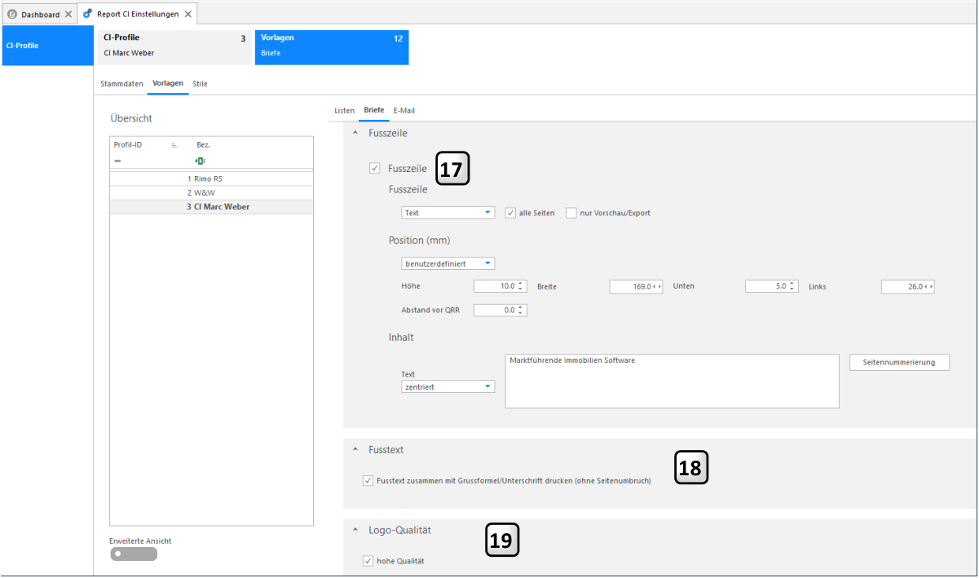This screenshot has height=578, width=979.
Task: Collapse the Fusszeile section
Action: (355, 133)
